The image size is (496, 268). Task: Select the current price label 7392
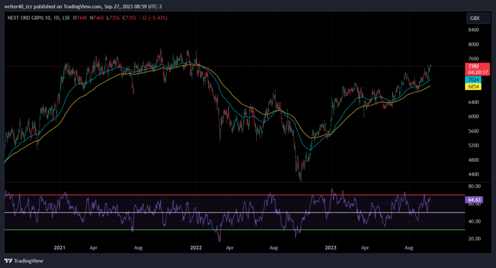[x=474, y=66]
